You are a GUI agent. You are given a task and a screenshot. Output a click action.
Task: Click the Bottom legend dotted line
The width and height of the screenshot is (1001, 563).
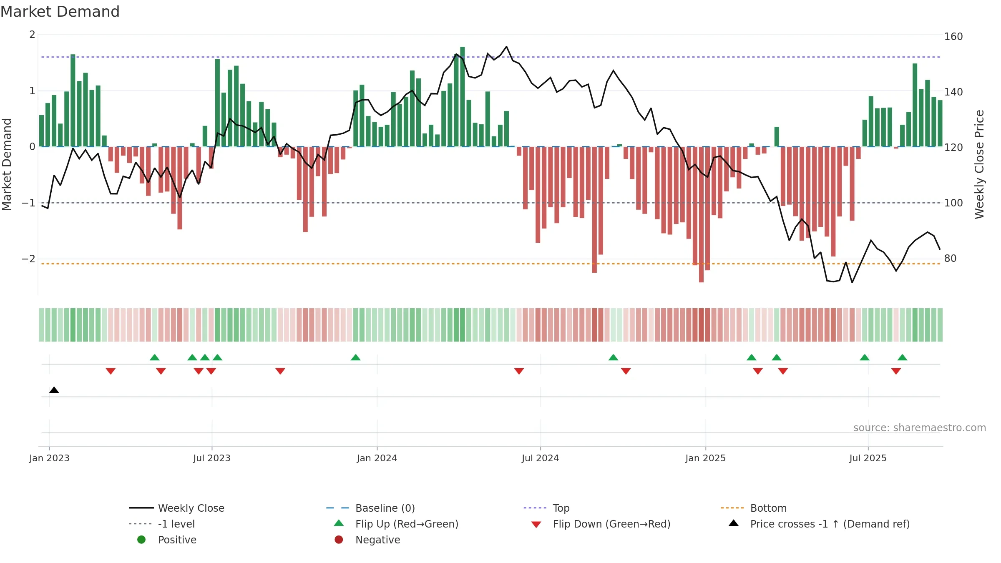click(x=732, y=508)
